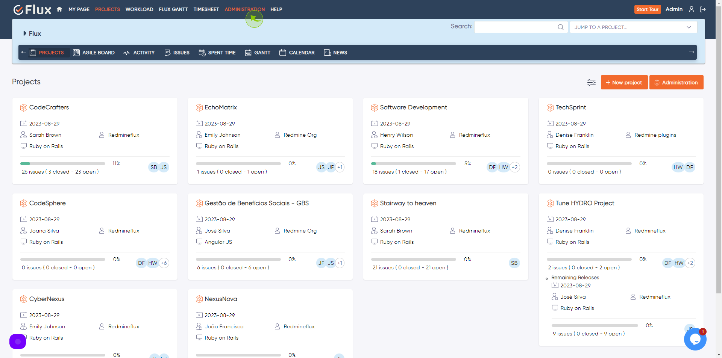Click the TechSprint project cube icon
This screenshot has width=722, height=358.
[550, 107]
